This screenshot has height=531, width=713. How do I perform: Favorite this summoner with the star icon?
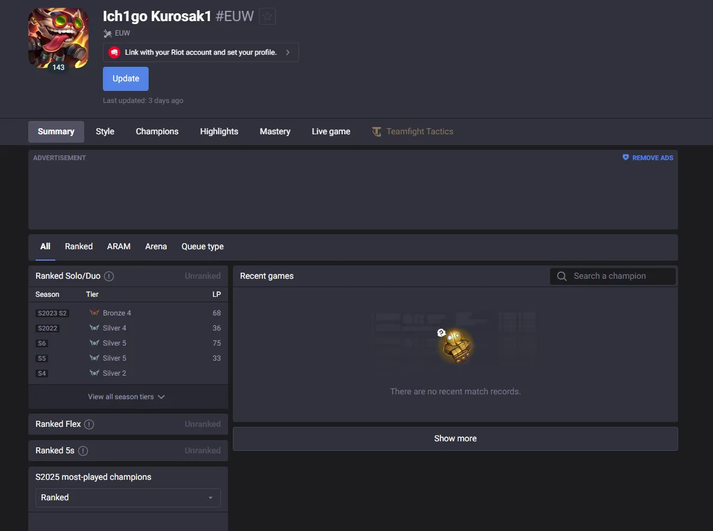(267, 16)
